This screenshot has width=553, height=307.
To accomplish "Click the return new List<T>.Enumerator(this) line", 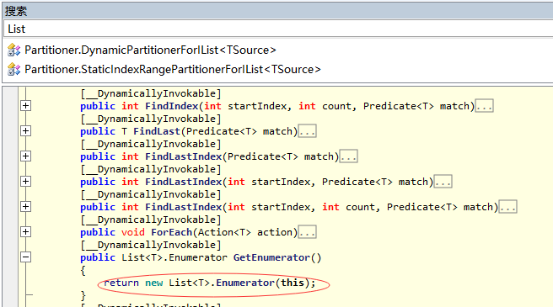I will (x=210, y=283).
